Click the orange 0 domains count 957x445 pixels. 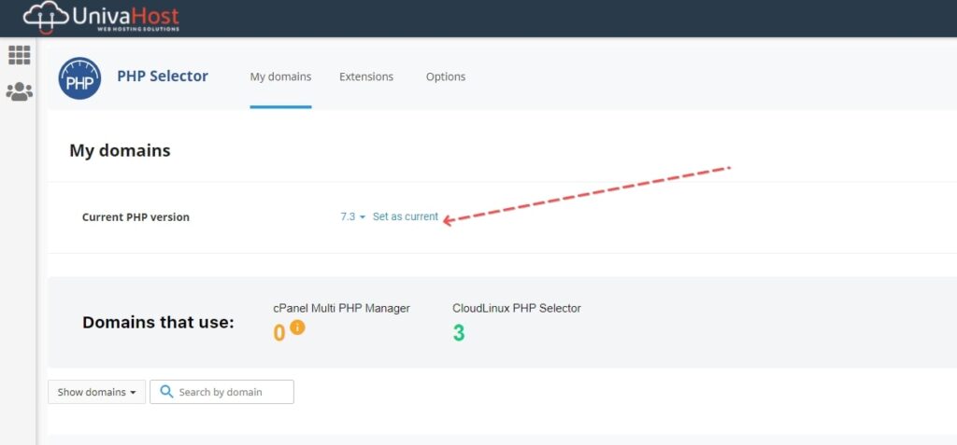pyautogui.click(x=279, y=333)
